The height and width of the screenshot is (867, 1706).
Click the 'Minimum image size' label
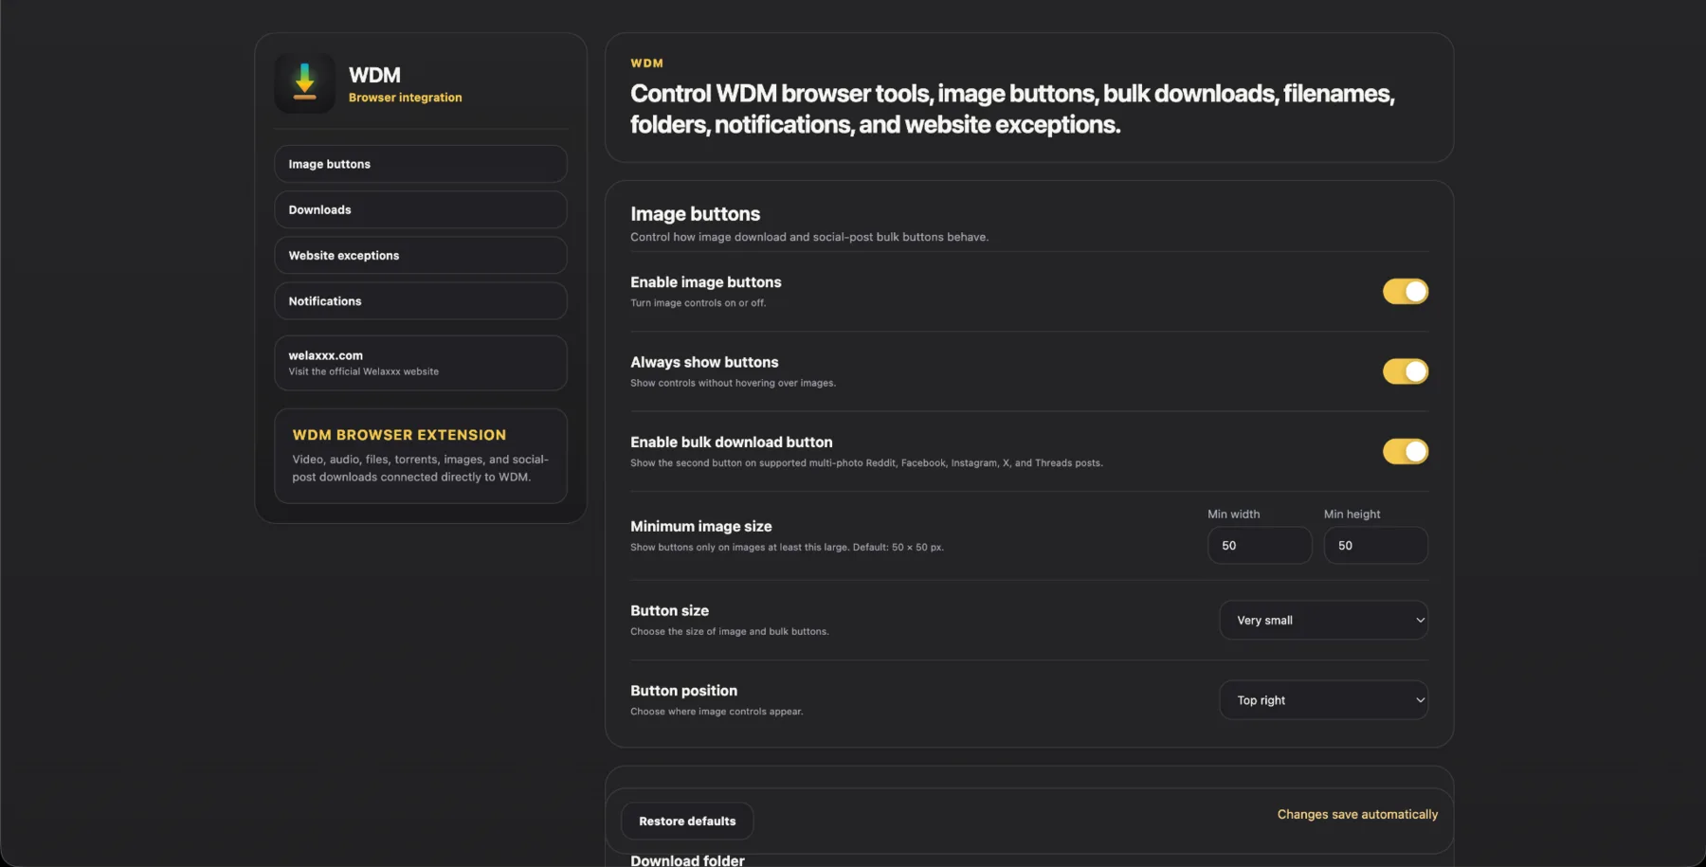click(700, 527)
